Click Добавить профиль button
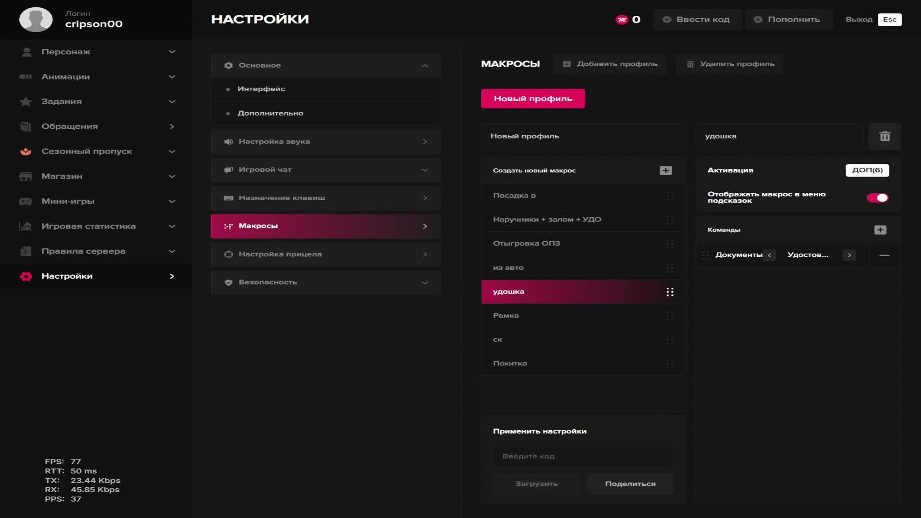 point(609,64)
